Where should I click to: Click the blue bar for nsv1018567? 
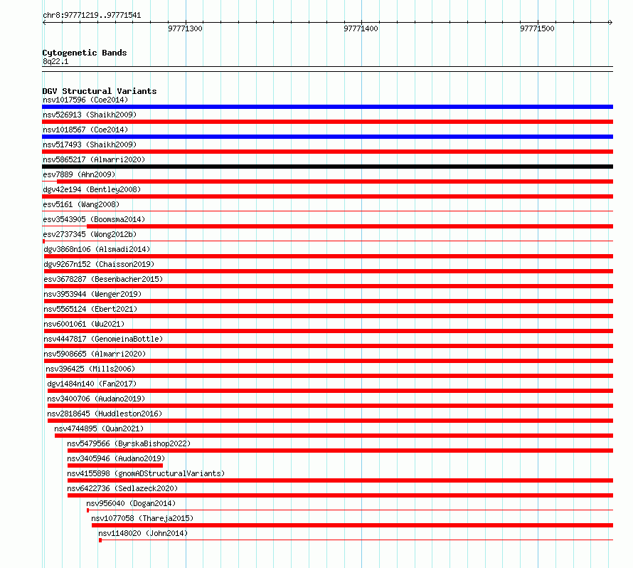tap(327, 137)
